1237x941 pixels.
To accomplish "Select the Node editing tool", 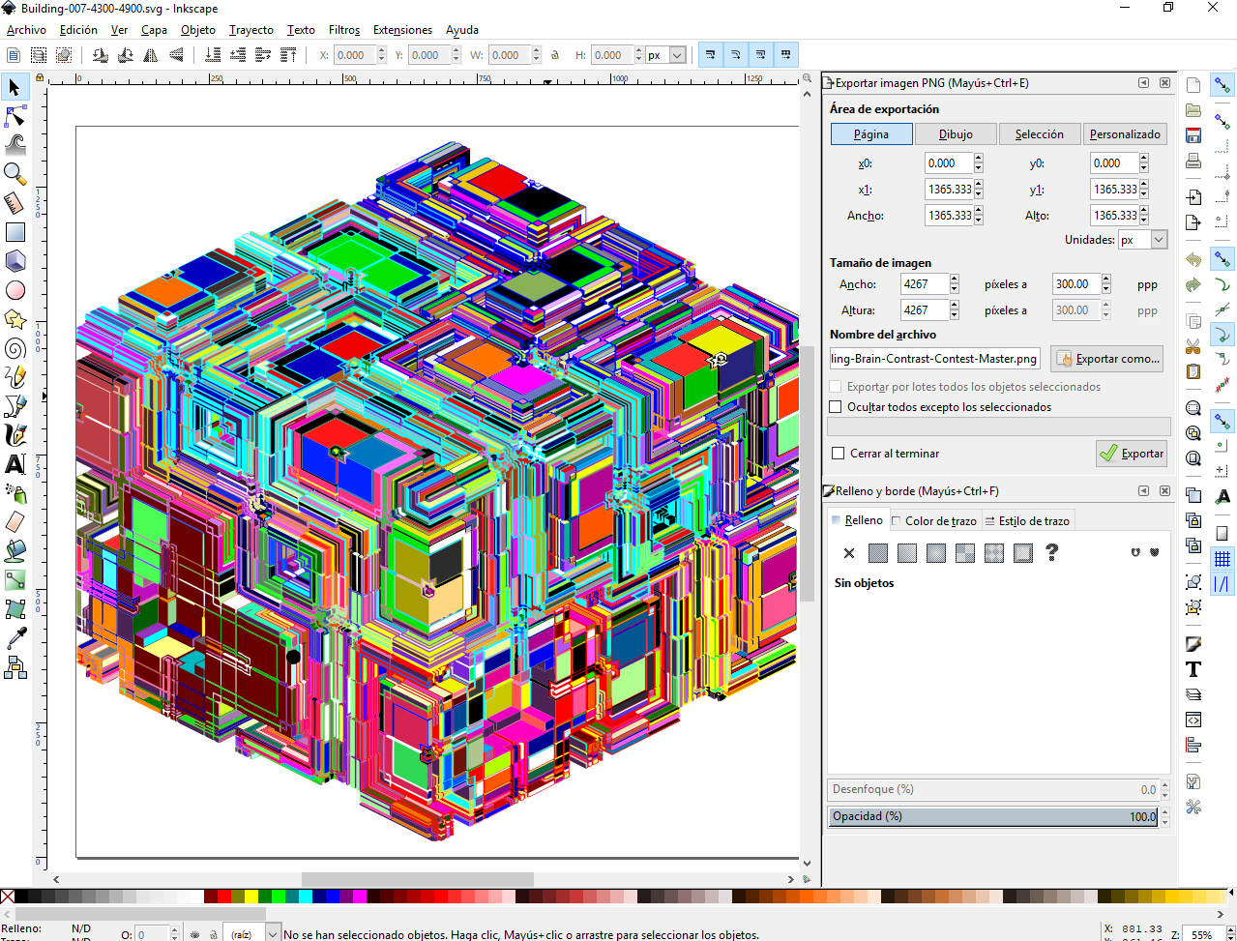I will (x=15, y=117).
